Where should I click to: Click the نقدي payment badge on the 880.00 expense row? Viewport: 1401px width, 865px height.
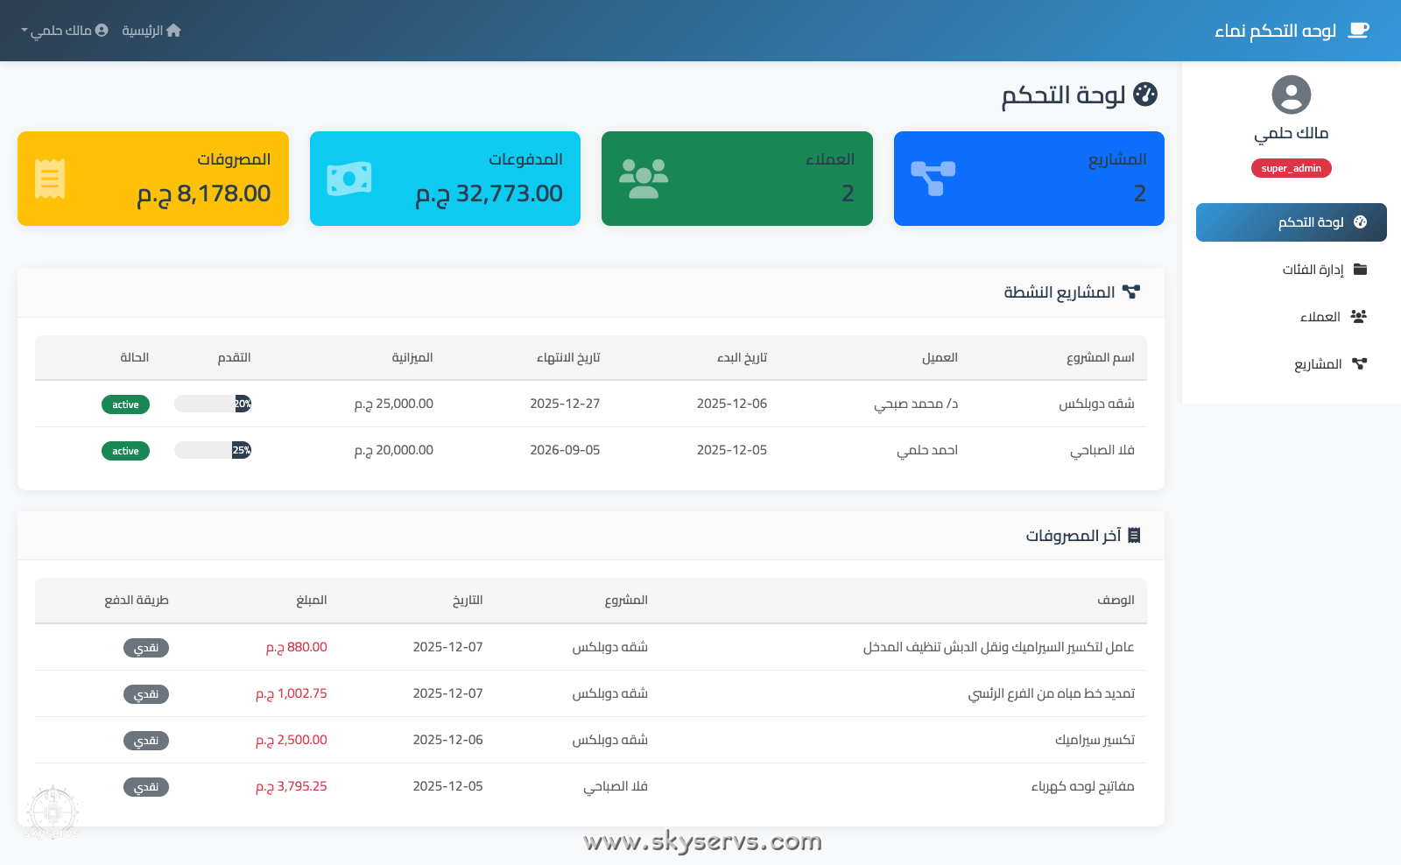pos(146,648)
